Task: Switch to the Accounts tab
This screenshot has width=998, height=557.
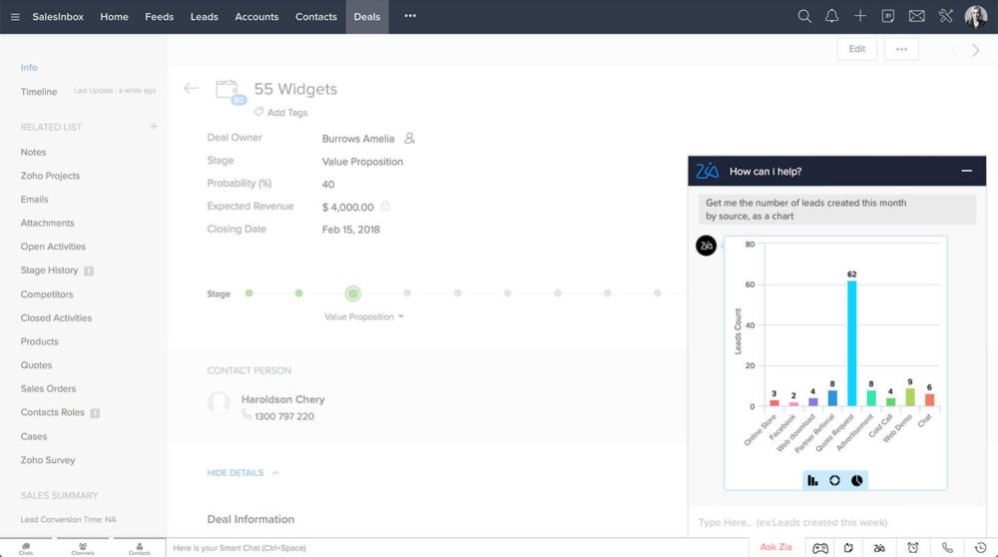Action: coord(256,17)
